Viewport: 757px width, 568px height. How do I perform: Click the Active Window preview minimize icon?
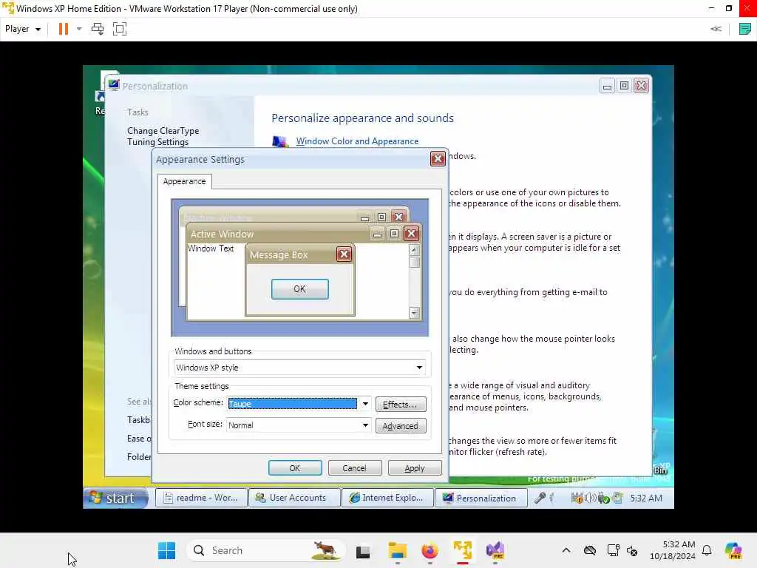pyautogui.click(x=377, y=234)
